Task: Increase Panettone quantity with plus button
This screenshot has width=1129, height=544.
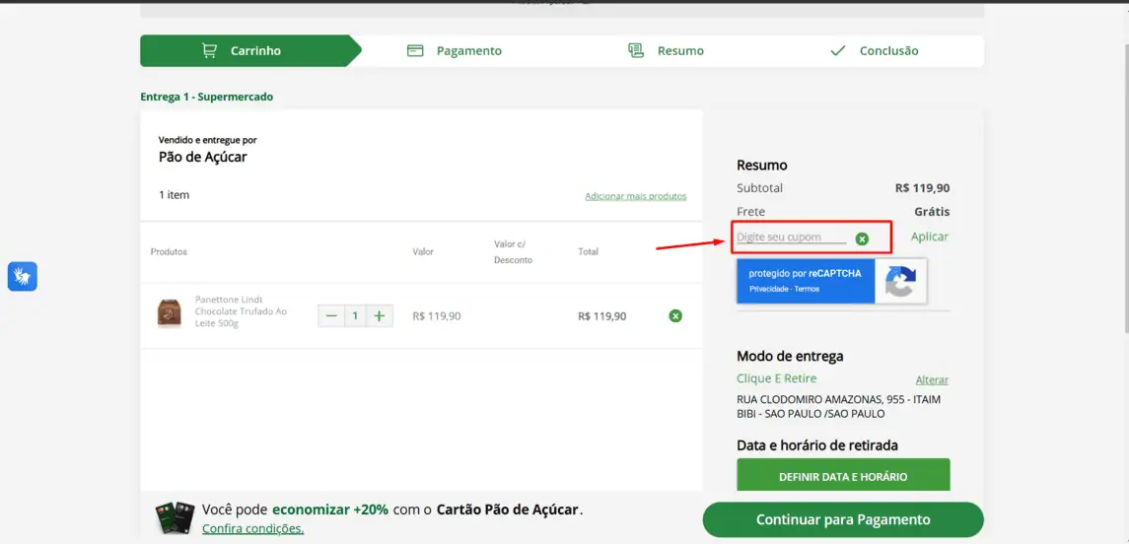Action: pos(380,316)
